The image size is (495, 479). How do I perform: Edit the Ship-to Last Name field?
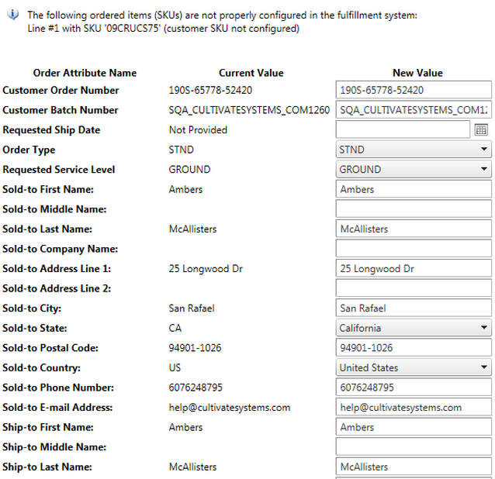click(414, 467)
